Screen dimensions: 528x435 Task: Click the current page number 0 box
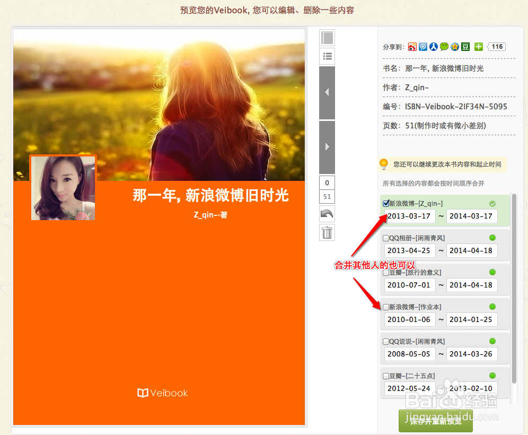pos(327,183)
